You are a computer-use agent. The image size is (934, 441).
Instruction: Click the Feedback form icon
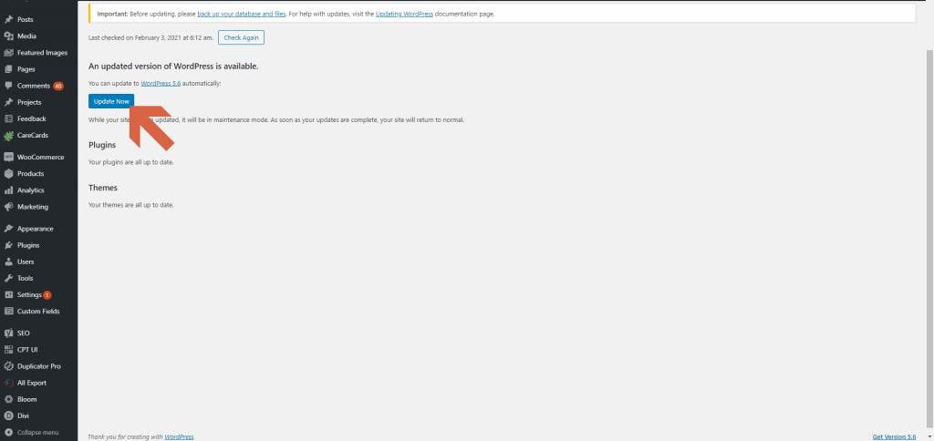8,118
